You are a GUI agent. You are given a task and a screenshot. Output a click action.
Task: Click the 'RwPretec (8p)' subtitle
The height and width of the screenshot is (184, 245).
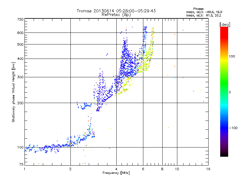116,15
